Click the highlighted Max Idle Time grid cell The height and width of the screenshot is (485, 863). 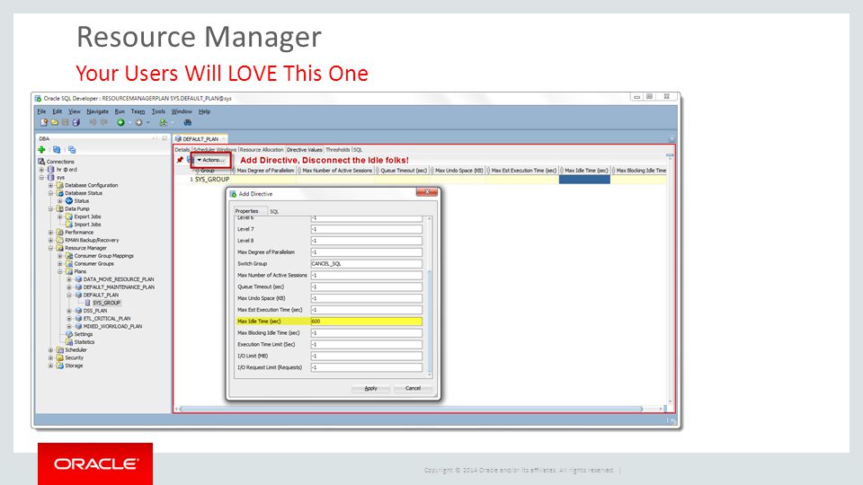(584, 180)
